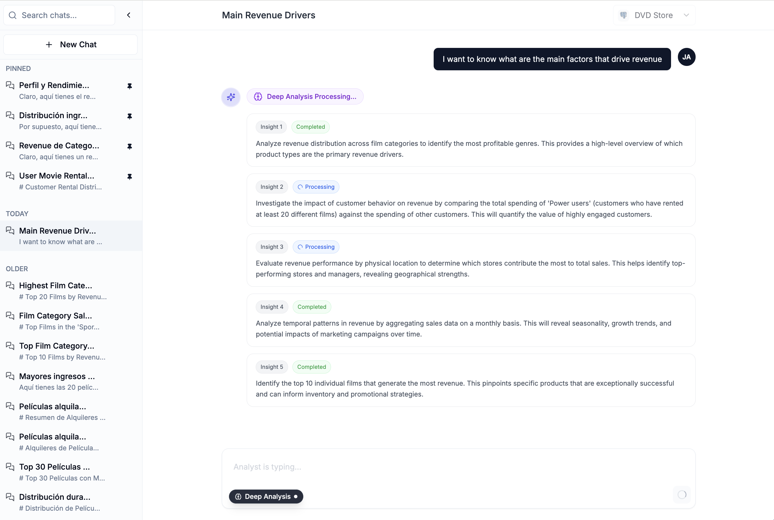Click the Deep Analysis Processing badge
Screen dimensions: 774x520
(305, 96)
